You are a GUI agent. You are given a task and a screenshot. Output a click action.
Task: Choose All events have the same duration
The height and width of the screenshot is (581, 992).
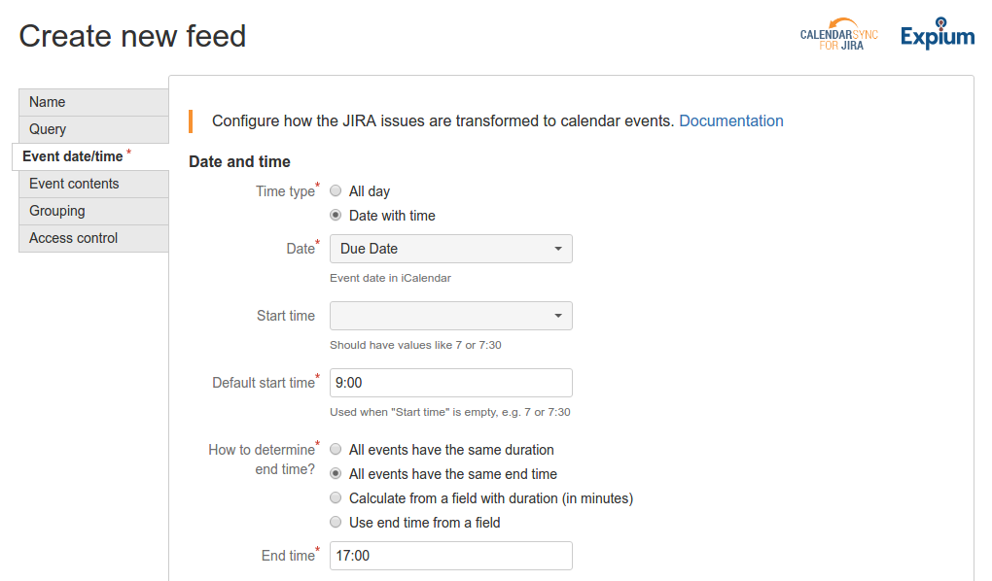point(336,450)
